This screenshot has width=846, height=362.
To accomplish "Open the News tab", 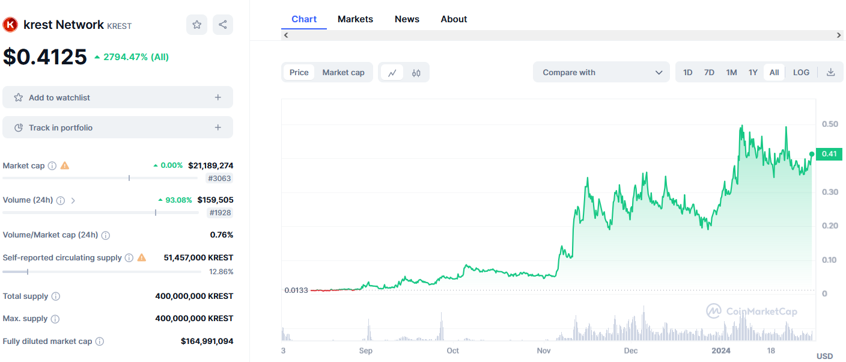I will (x=407, y=19).
